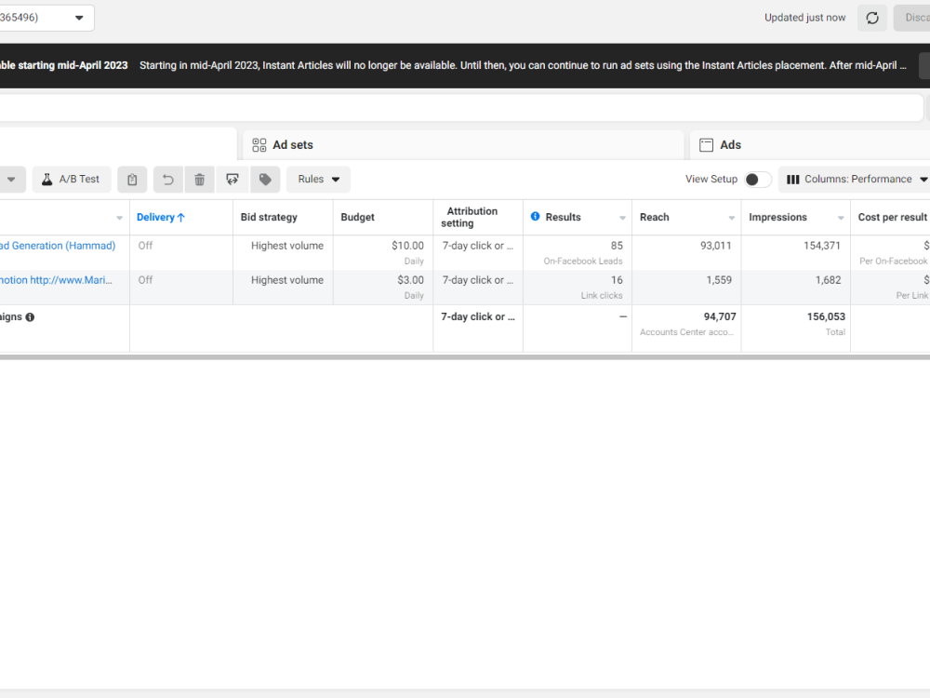Click the three-bar columns icon
Image resolution: width=930 pixels, height=698 pixels.
(793, 180)
